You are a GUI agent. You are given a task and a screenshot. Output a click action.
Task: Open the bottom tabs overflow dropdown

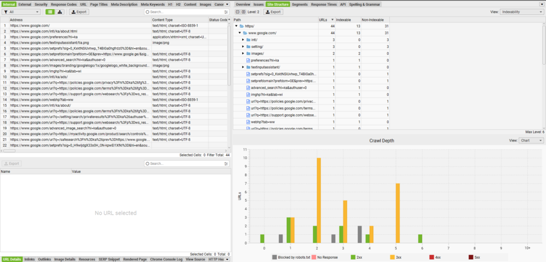227,259
